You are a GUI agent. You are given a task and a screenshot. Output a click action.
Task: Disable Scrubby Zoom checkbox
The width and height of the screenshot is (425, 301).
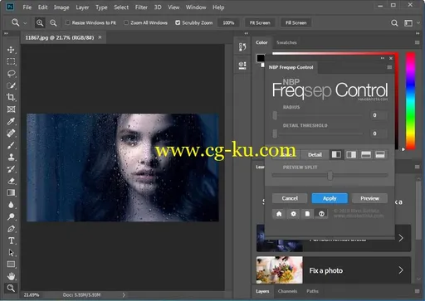pyautogui.click(x=178, y=22)
